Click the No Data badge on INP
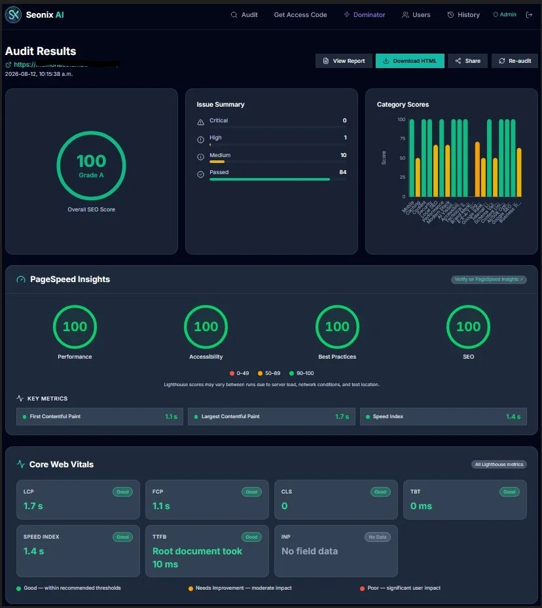The height and width of the screenshot is (608, 542). (377, 537)
